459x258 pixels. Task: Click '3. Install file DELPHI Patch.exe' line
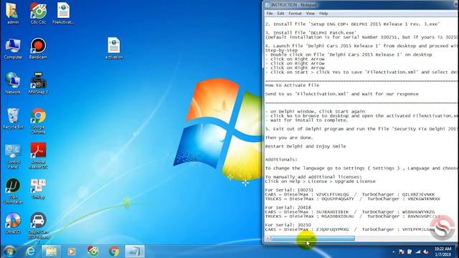coord(311,33)
